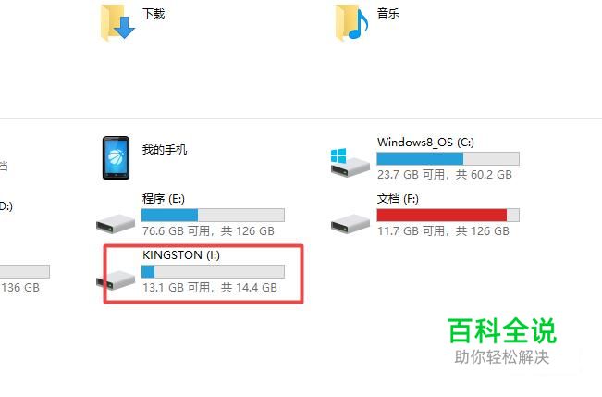Click the 23.7 GB 可用 capacity text

click(x=412, y=175)
